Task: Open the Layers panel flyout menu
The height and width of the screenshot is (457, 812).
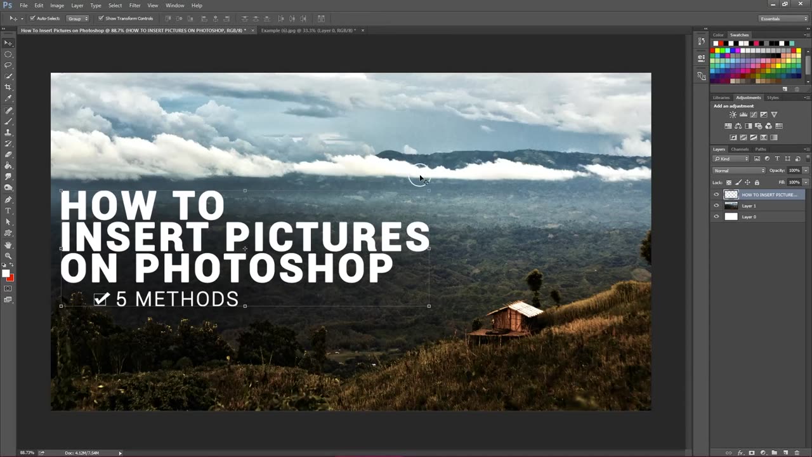Action: click(807, 149)
